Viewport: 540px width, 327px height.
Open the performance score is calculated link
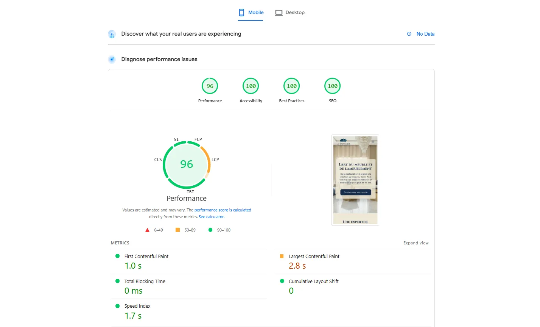tap(223, 210)
